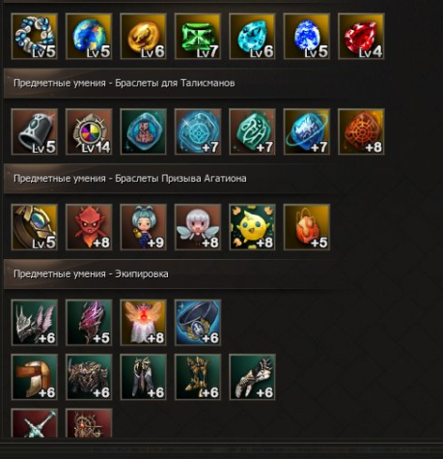443x459 pixels.
Task: Click the crossed swords weapon icon
Action: coord(35,423)
